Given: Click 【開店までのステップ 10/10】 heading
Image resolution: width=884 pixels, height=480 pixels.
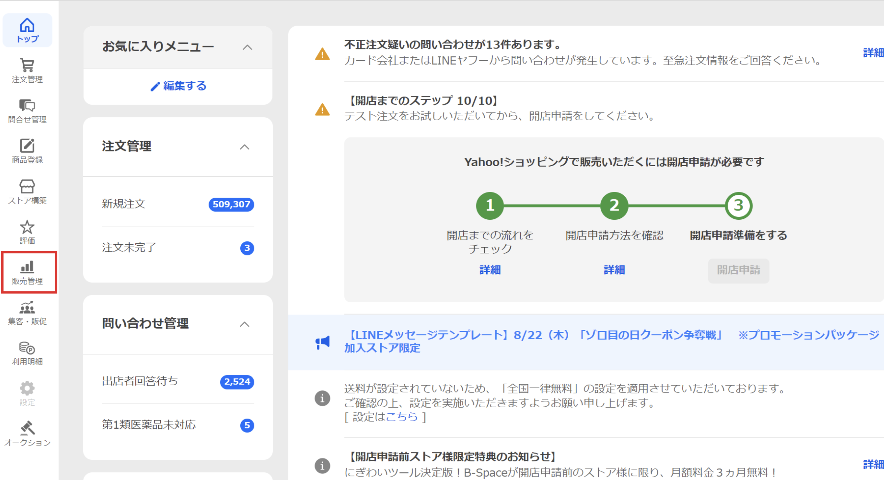Looking at the screenshot, I should (423, 101).
